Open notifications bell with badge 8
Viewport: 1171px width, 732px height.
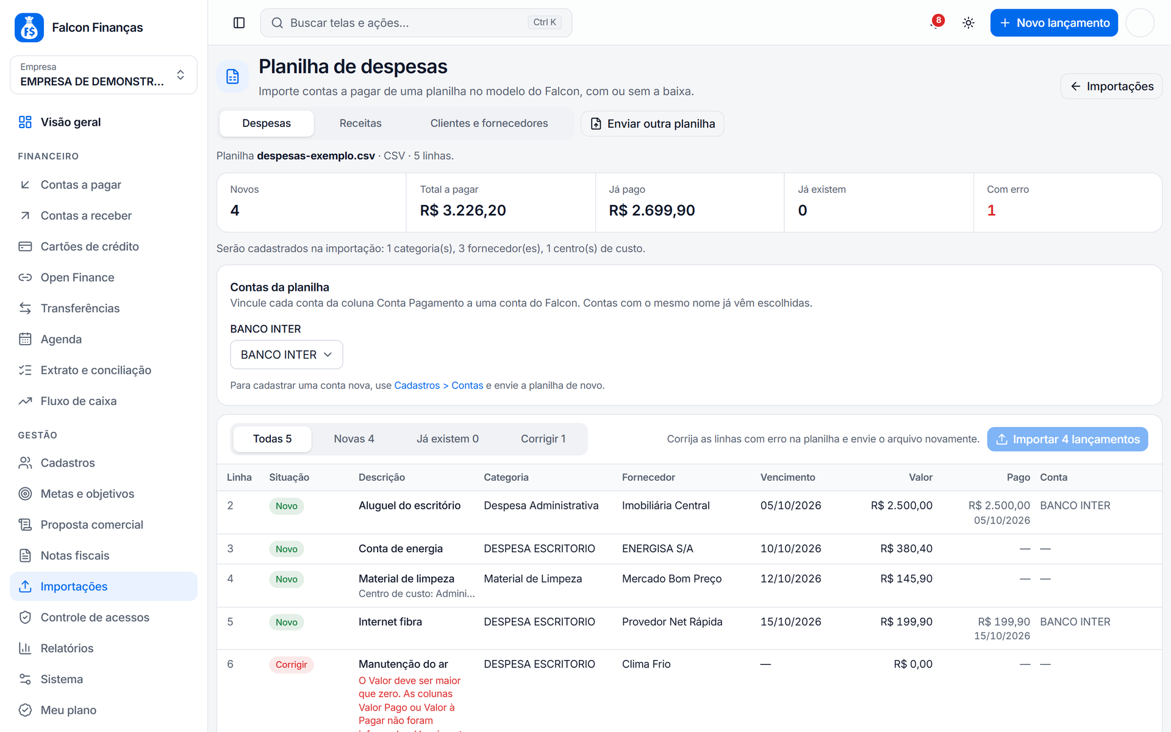click(x=936, y=23)
